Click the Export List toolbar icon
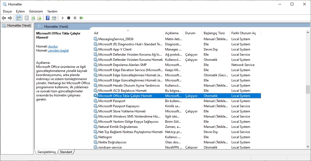Viewport: 311px width, 161px height. (39, 18)
